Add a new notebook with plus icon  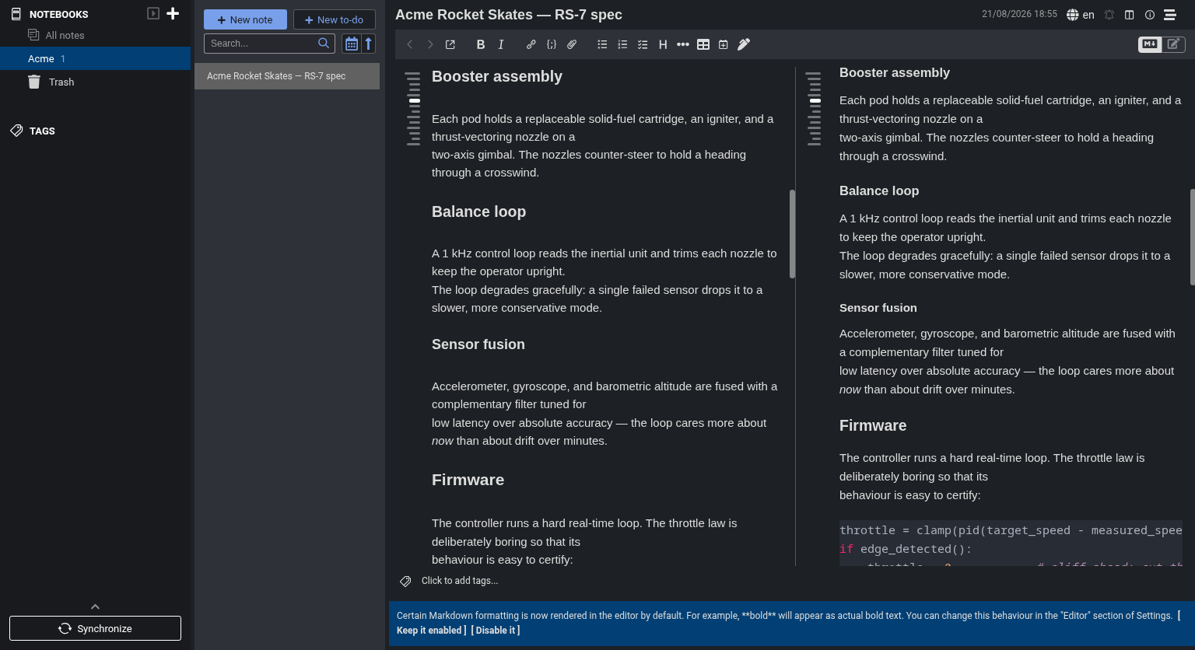(173, 13)
